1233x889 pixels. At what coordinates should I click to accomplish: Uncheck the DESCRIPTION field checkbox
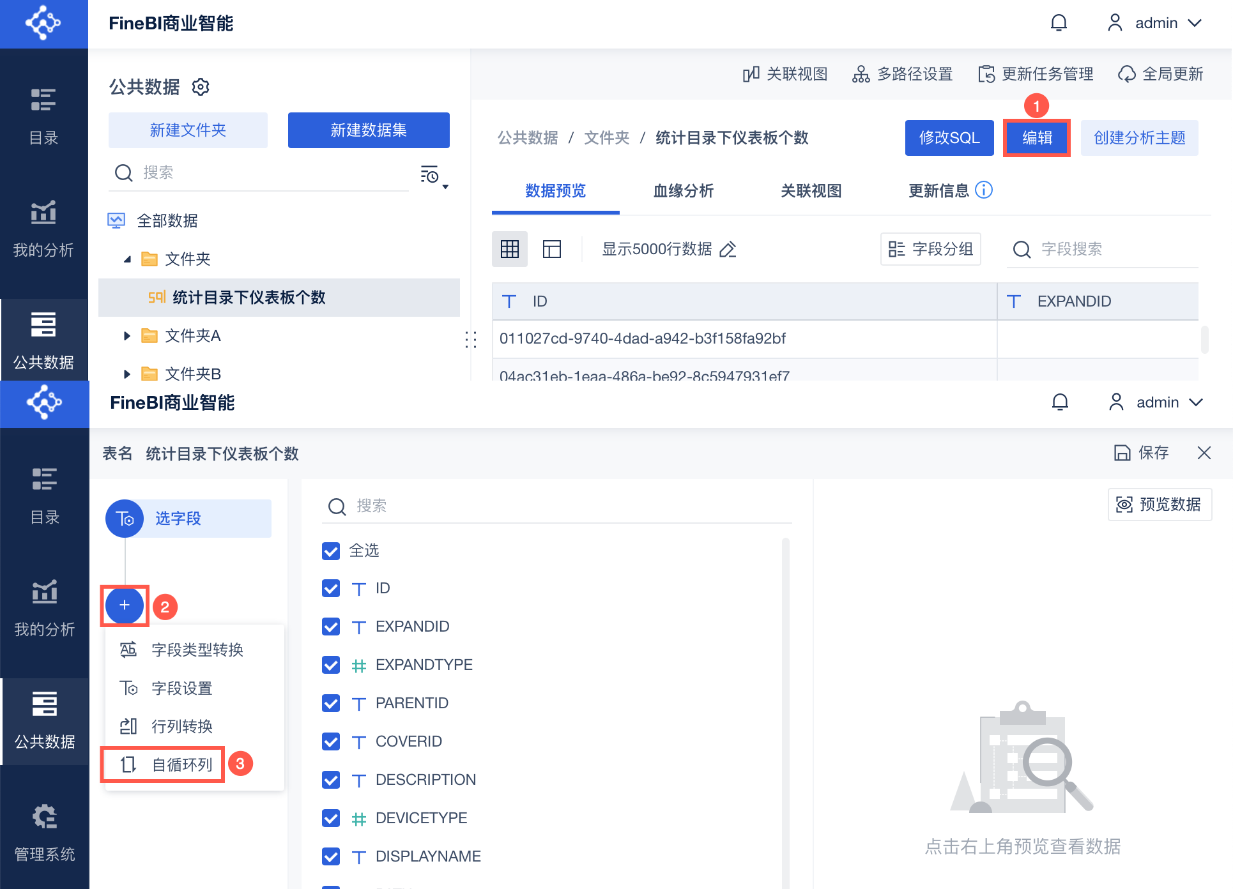pos(331,780)
